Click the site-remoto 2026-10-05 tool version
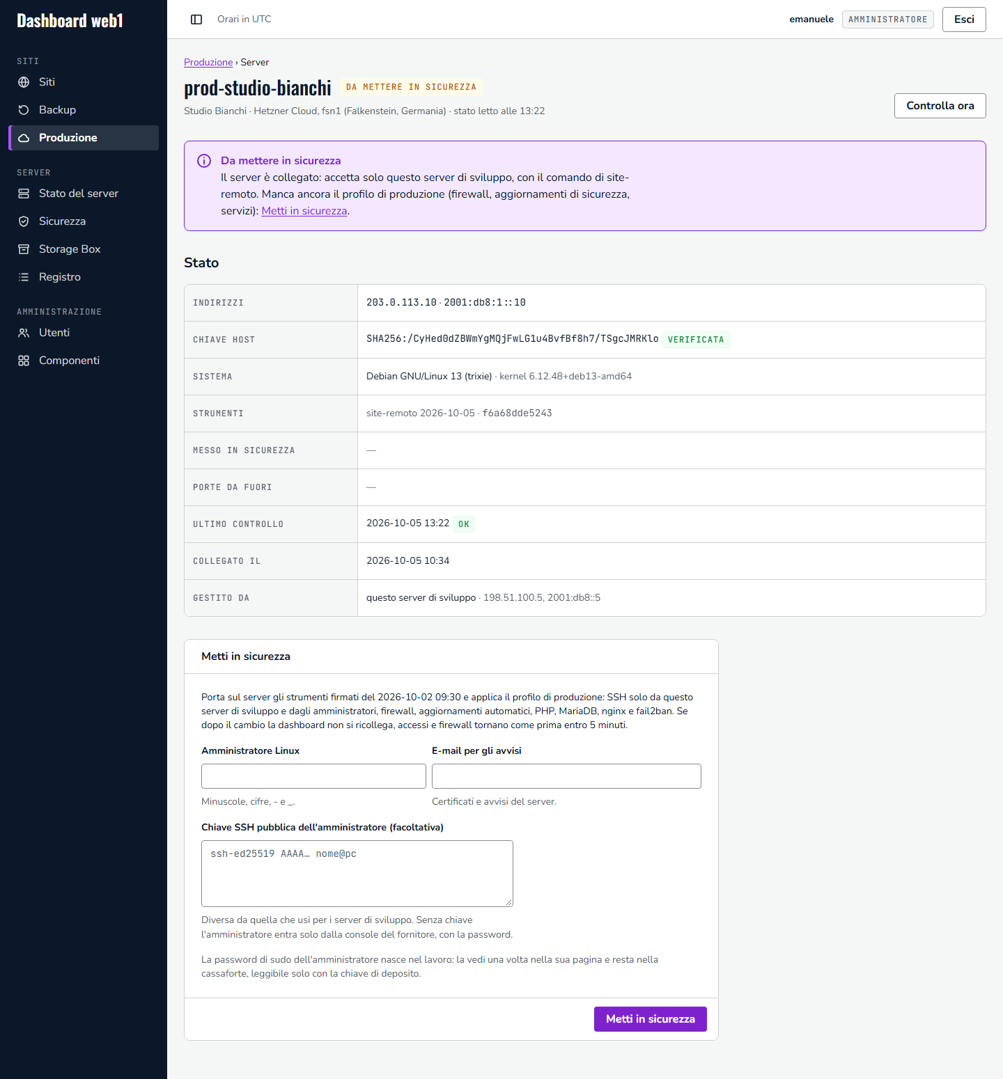 click(x=421, y=414)
